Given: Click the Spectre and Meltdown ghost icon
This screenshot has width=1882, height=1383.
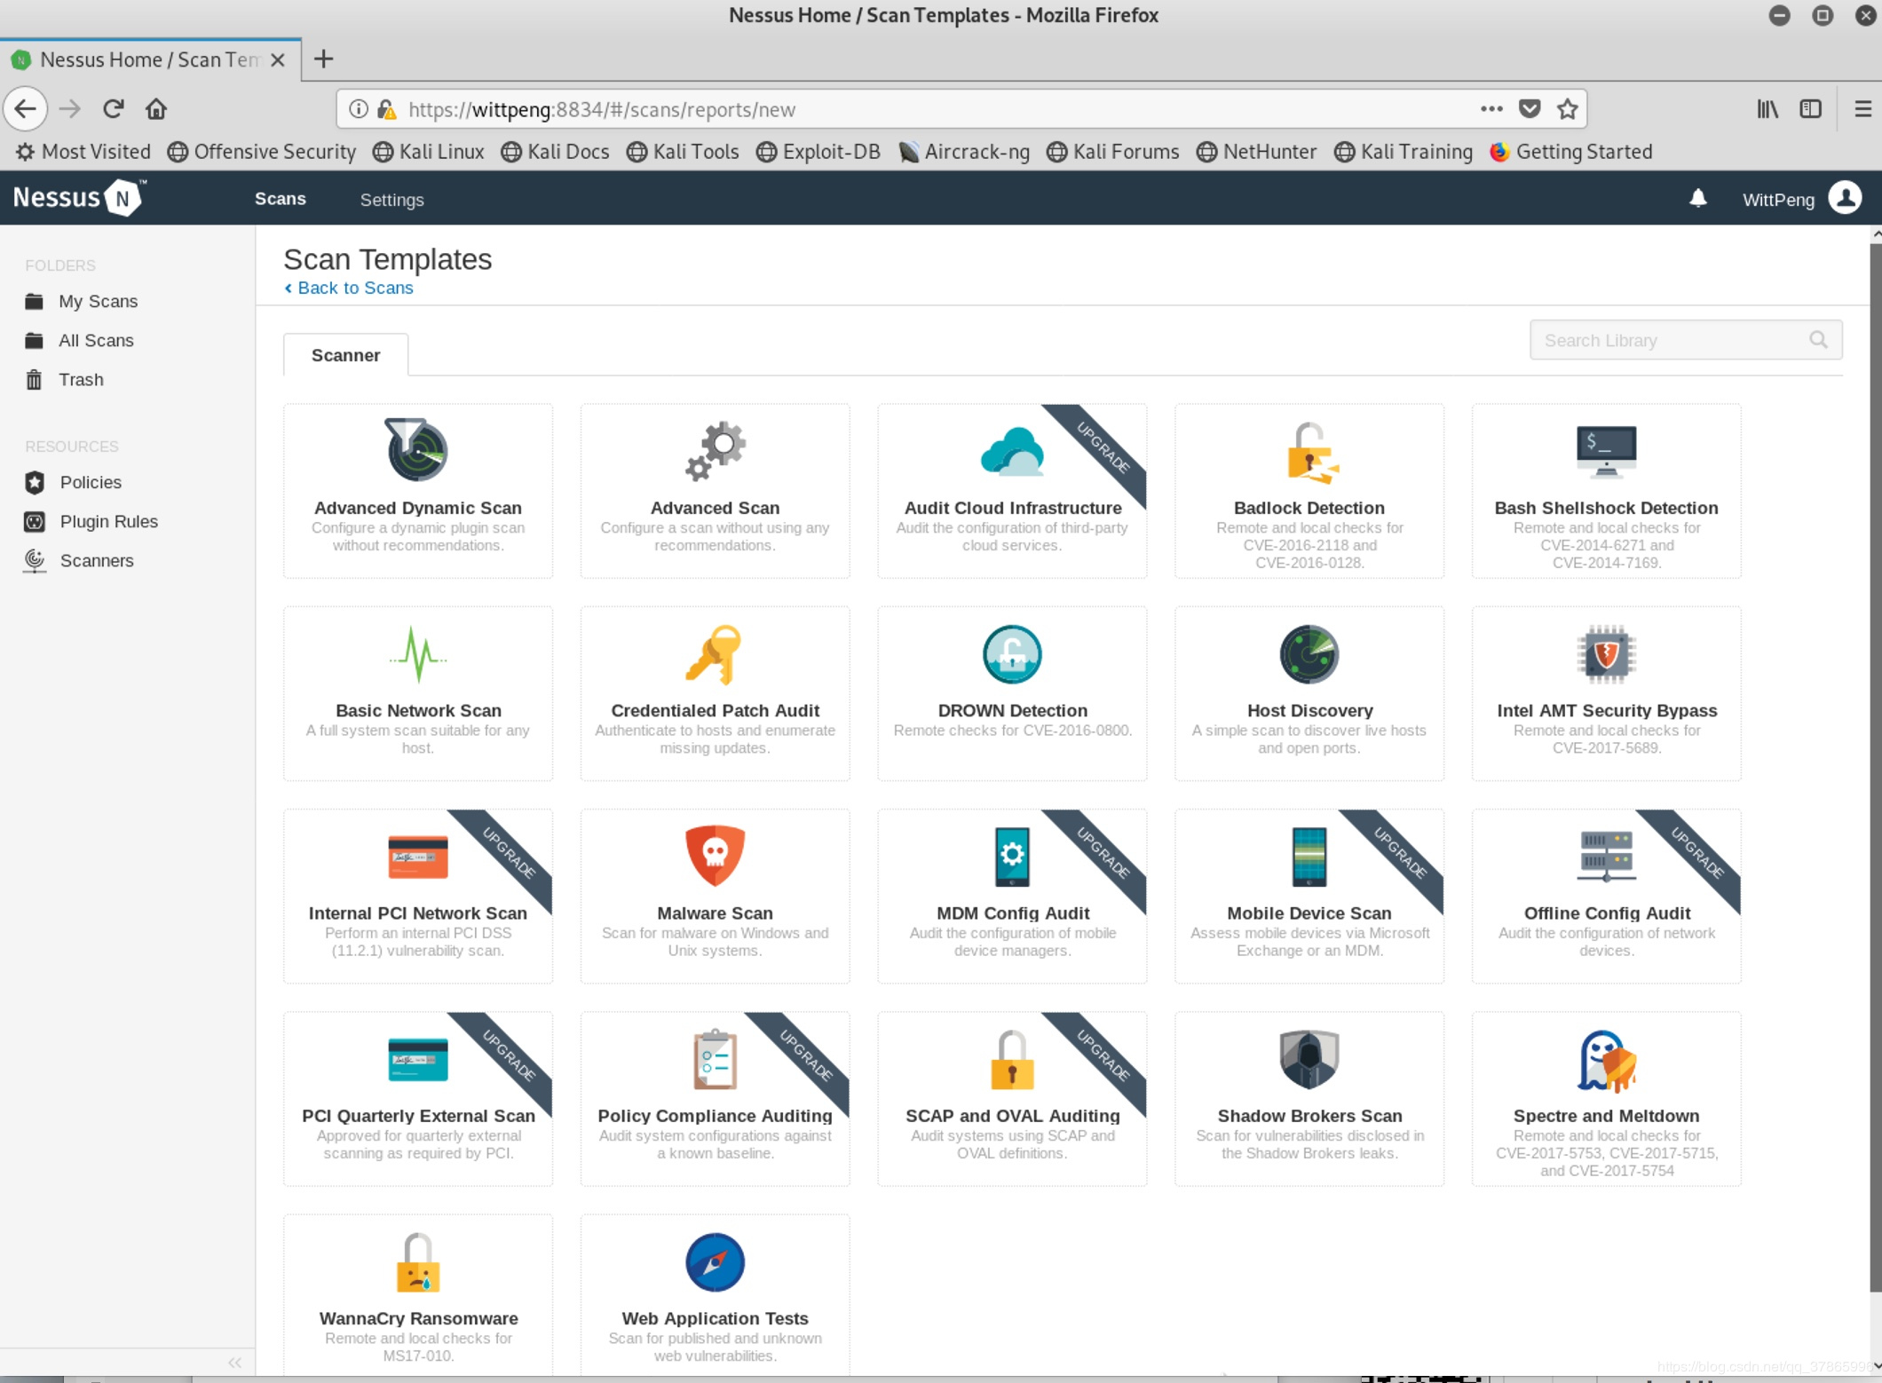Looking at the screenshot, I should click(x=1605, y=1060).
